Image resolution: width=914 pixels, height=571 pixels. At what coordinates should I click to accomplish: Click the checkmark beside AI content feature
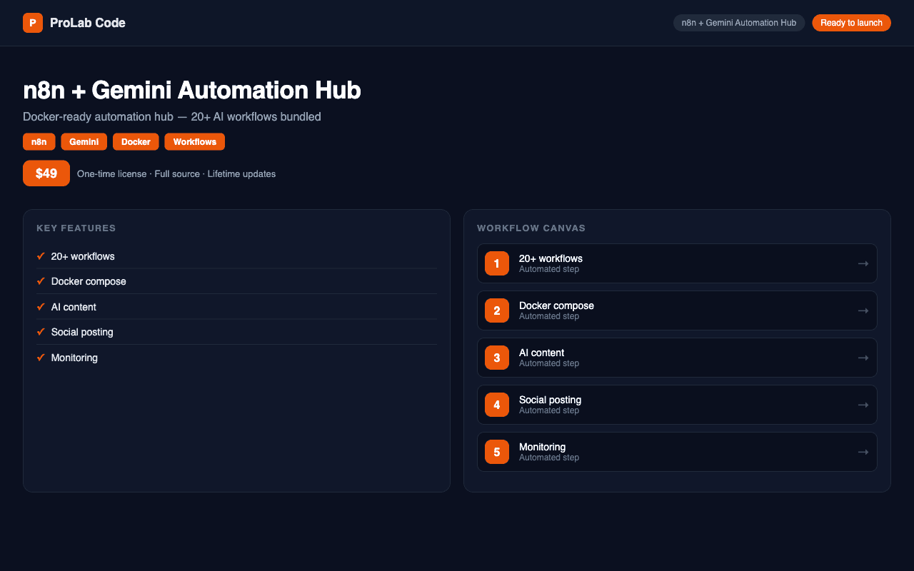click(x=41, y=307)
